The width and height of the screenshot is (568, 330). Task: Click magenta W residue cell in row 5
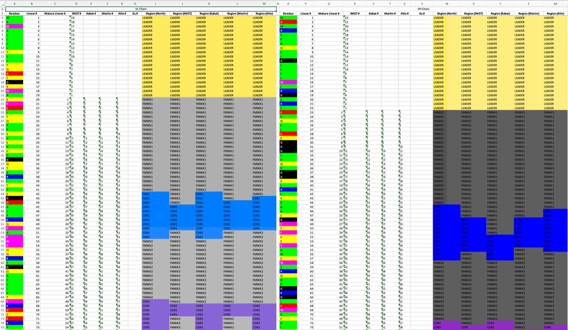[15, 26]
